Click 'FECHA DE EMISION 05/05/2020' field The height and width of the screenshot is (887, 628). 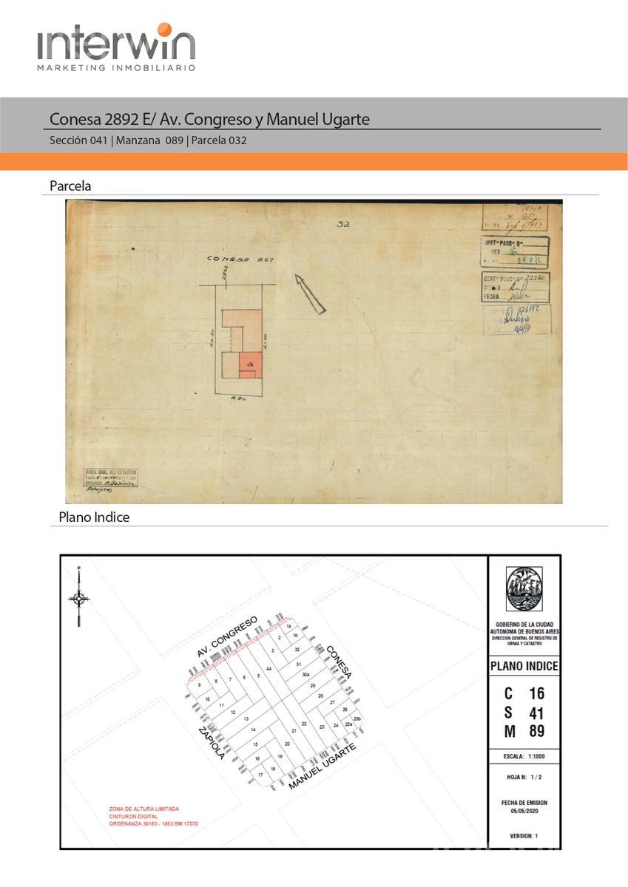pyautogui.click(x=524, y=806)
